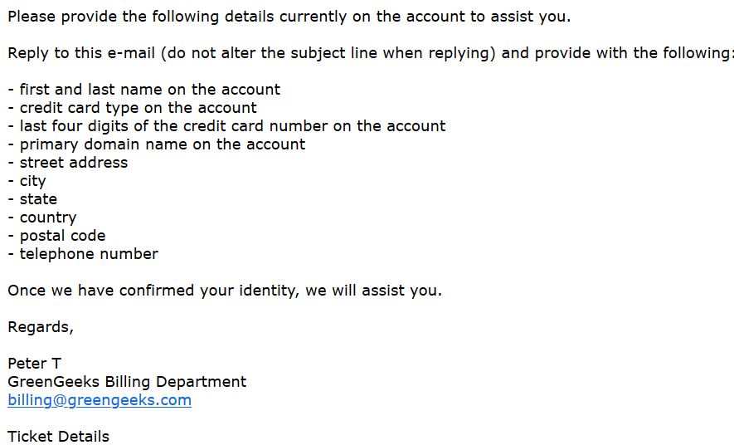Click the 'Reply to this e-mail' sentence

pyautogui.click(x=370, y=53)
